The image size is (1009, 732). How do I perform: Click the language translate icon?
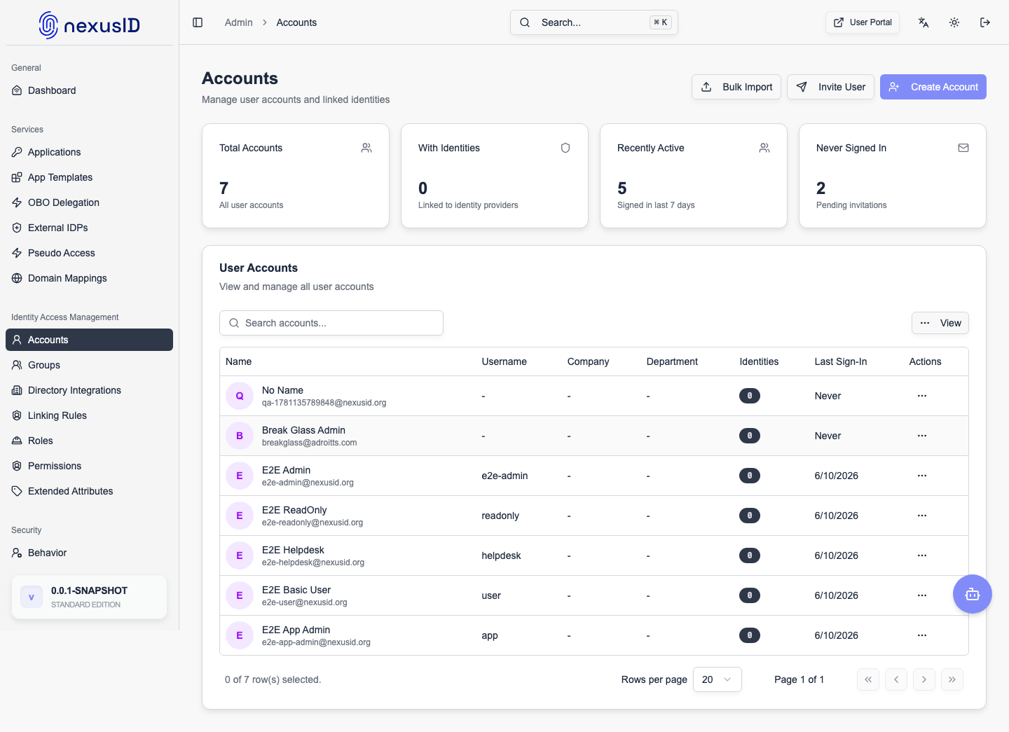tap(924, 22)
